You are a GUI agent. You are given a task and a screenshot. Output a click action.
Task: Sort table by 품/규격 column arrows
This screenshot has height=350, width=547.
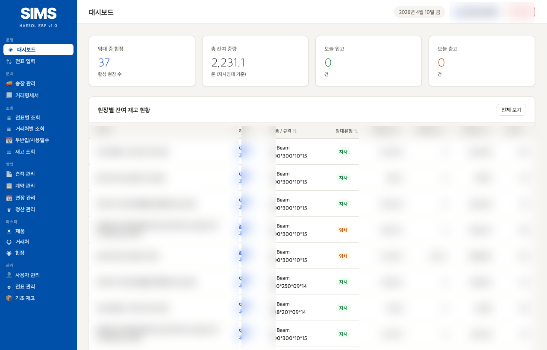tap(295, 131)
